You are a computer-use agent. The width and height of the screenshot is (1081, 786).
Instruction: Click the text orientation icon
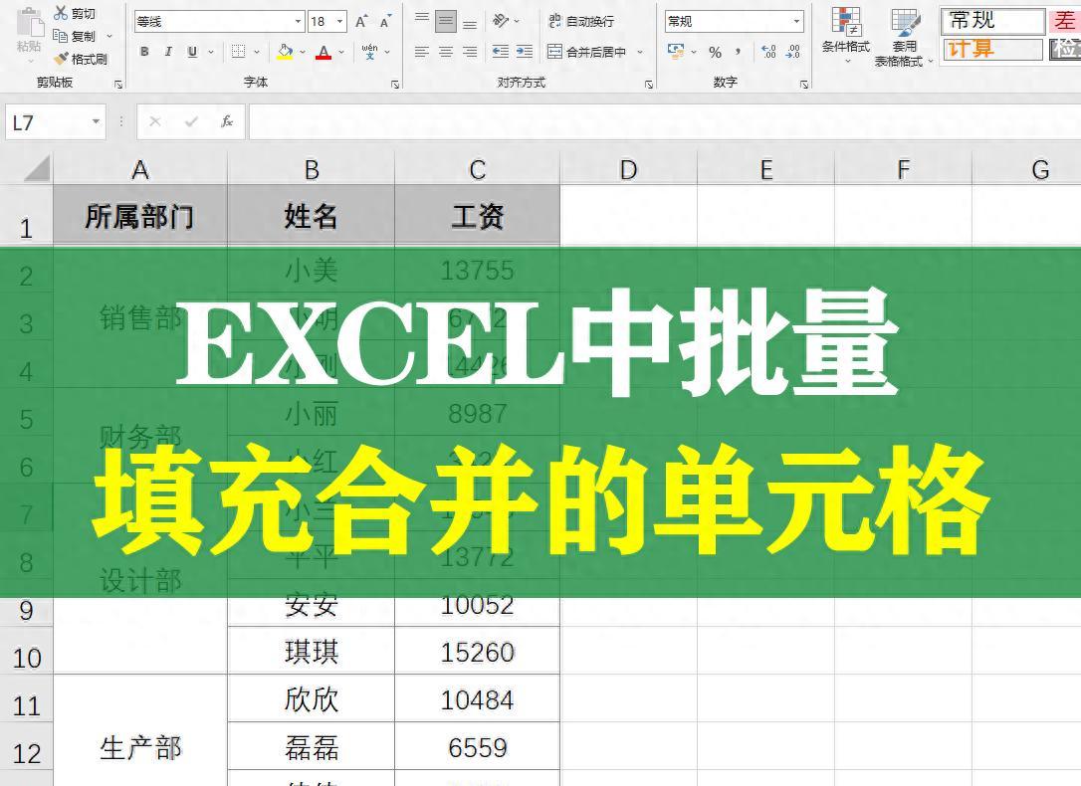(502, 21)
